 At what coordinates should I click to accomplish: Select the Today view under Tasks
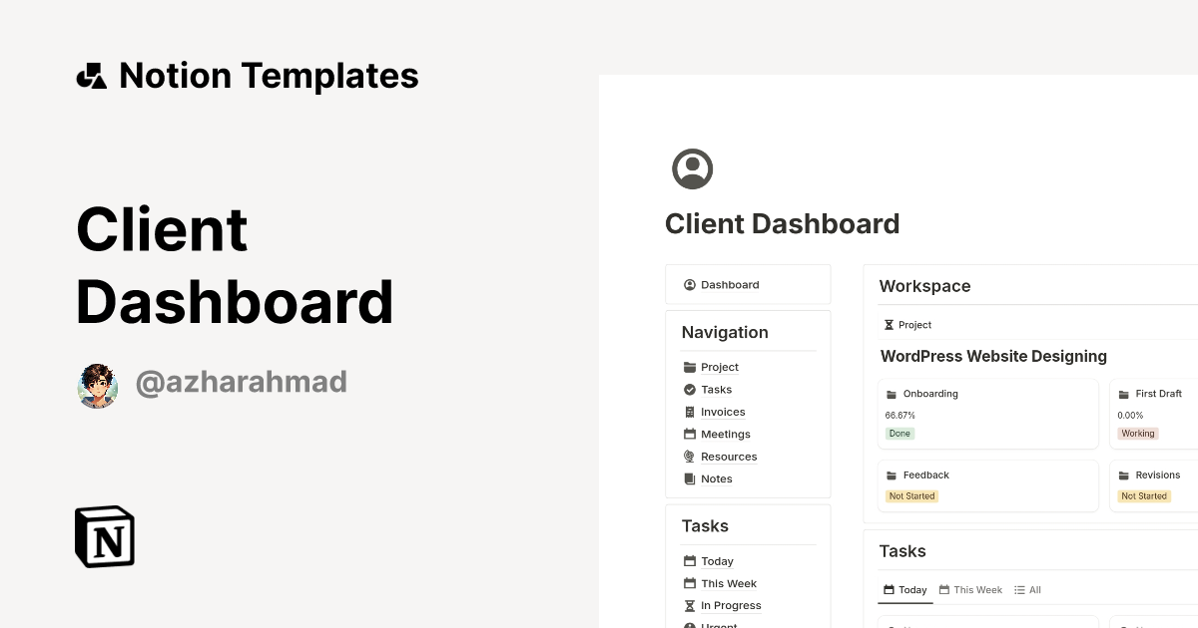pos(904,589)
